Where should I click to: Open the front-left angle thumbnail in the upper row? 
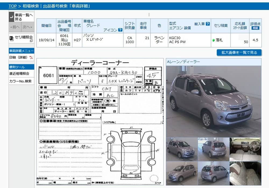(x=182, y=149)
